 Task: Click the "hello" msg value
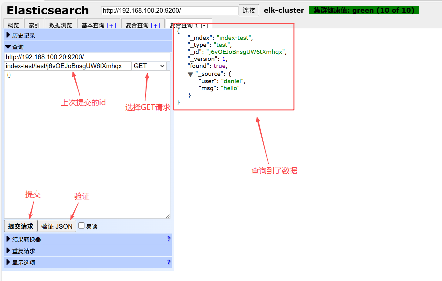230,88
